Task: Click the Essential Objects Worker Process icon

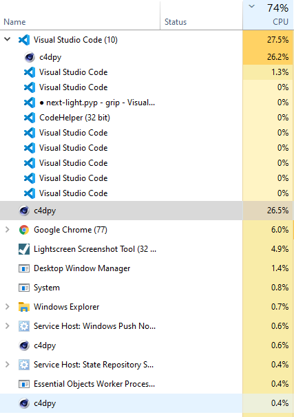Action: pyautogui.click(x=24, y=384)
